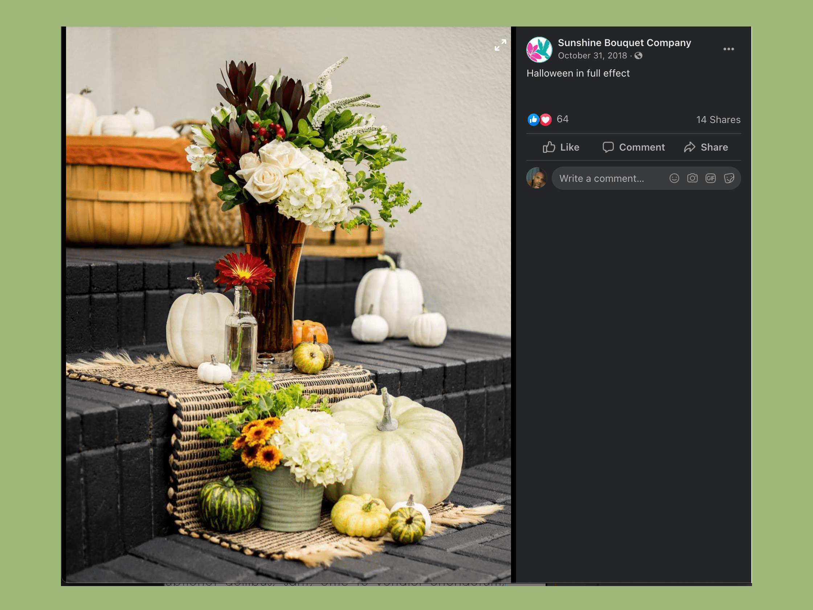Click the Comment button
Viewport: 813px width, 610px height.
click(633, 147)
